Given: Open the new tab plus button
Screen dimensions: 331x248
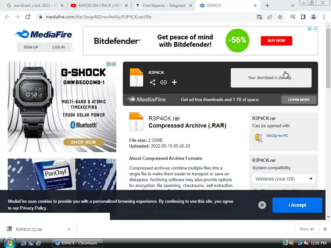Looking at the screenshot, I should click(x=267, y=6).
